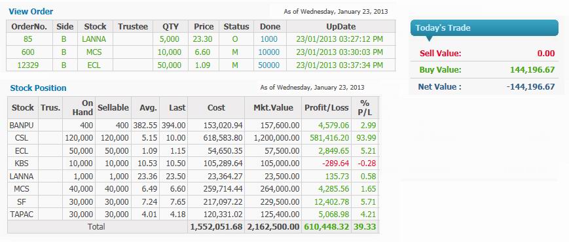
Task: Click the TAPAC stock row
Action: point(193,214)
